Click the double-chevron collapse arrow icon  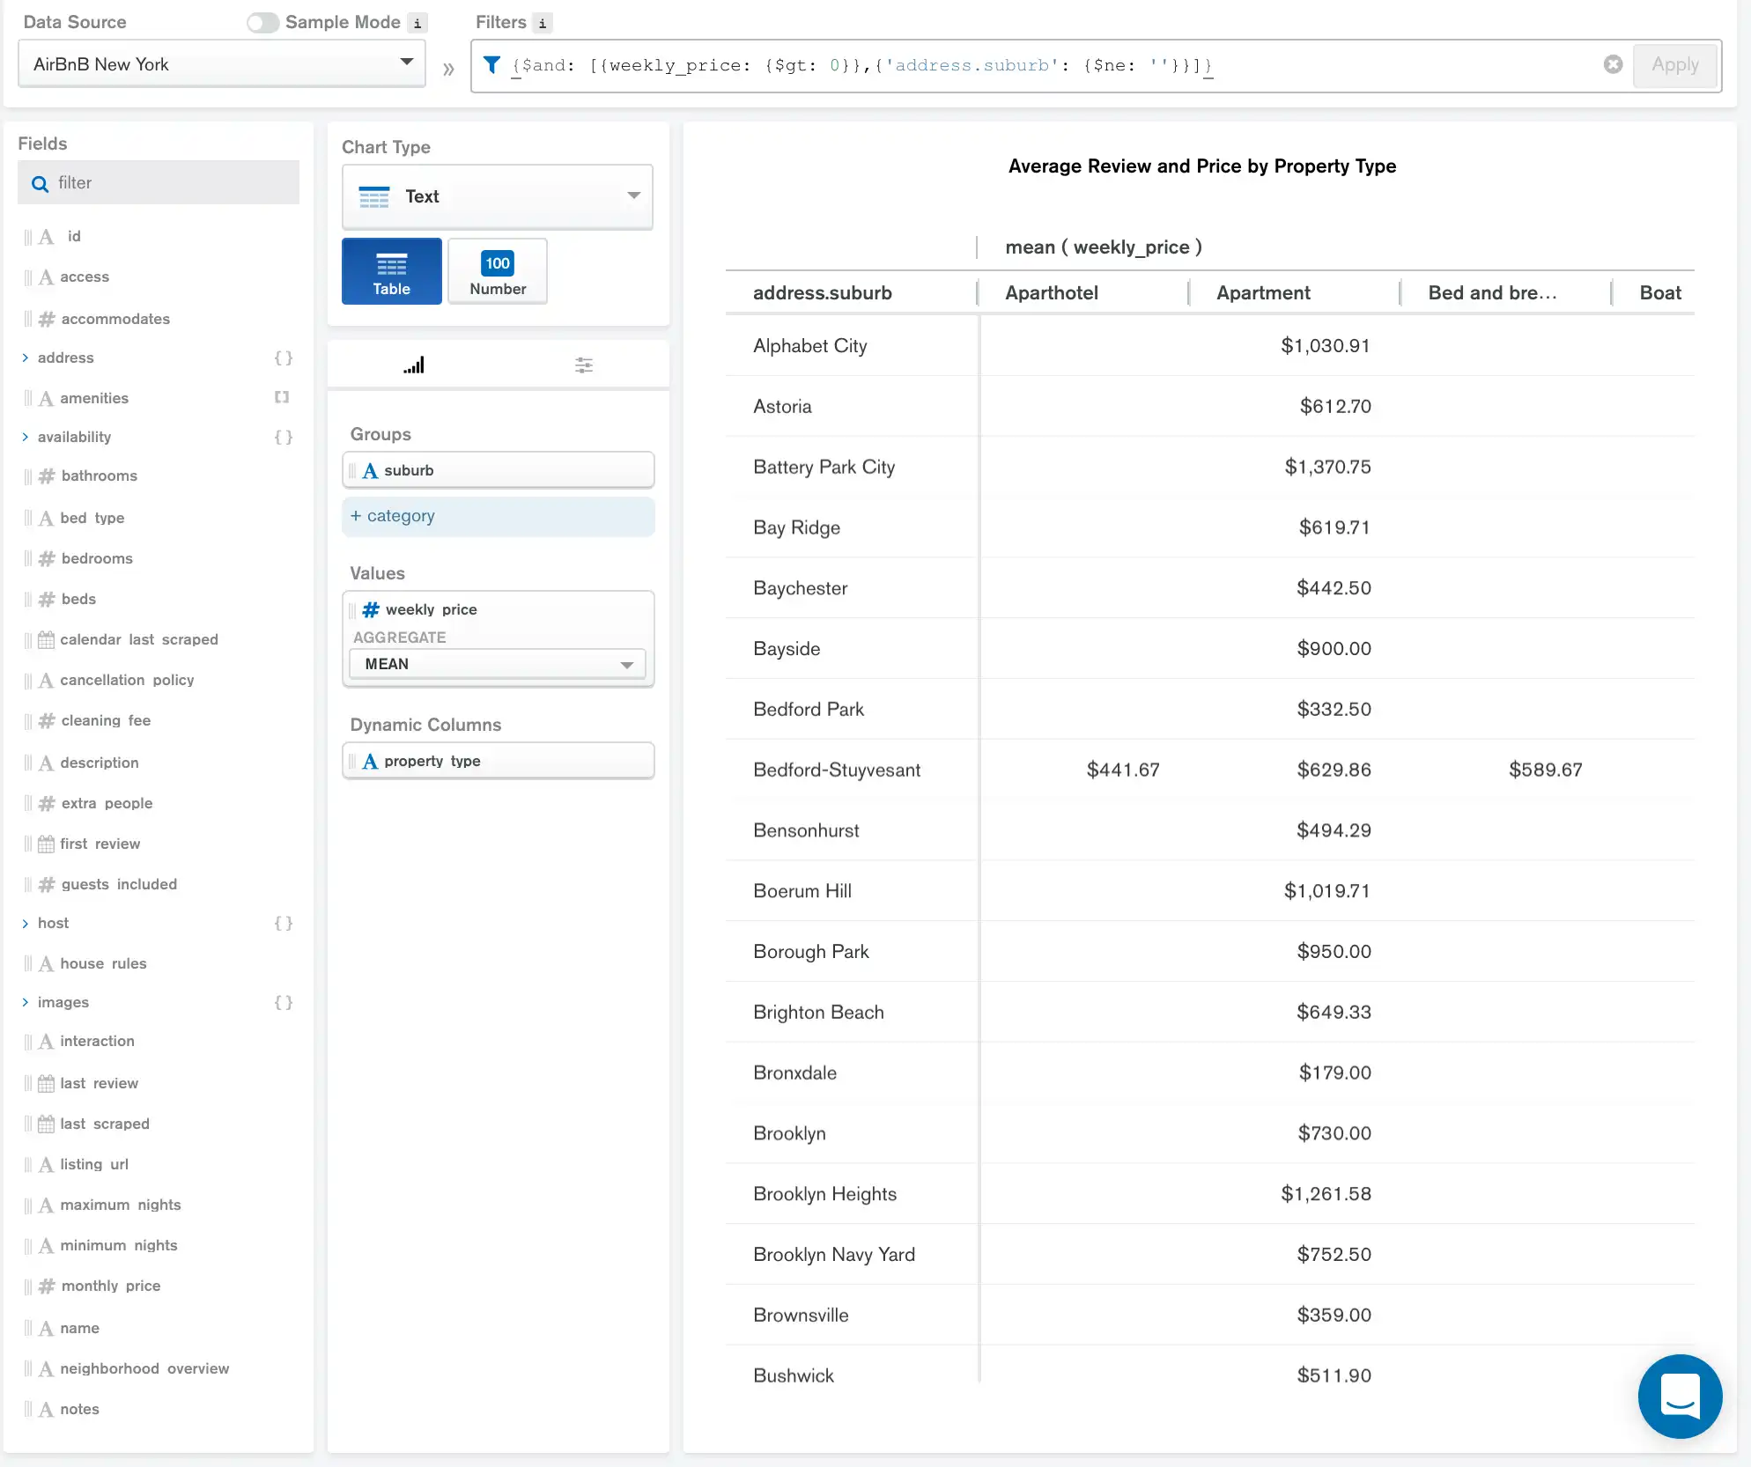coord(448,69)
